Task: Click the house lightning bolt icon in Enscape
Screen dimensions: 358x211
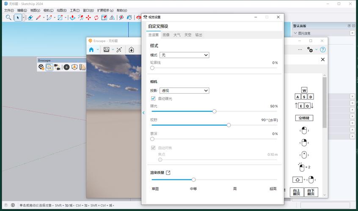Action: click(x=131, y=50)
